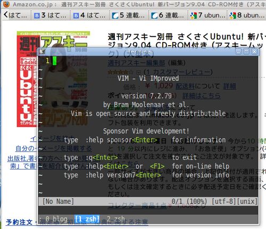This screenshot has height=229, width=266.
Task: Click the Google favicon on tab 7 ubun
Action: [194, 15]
